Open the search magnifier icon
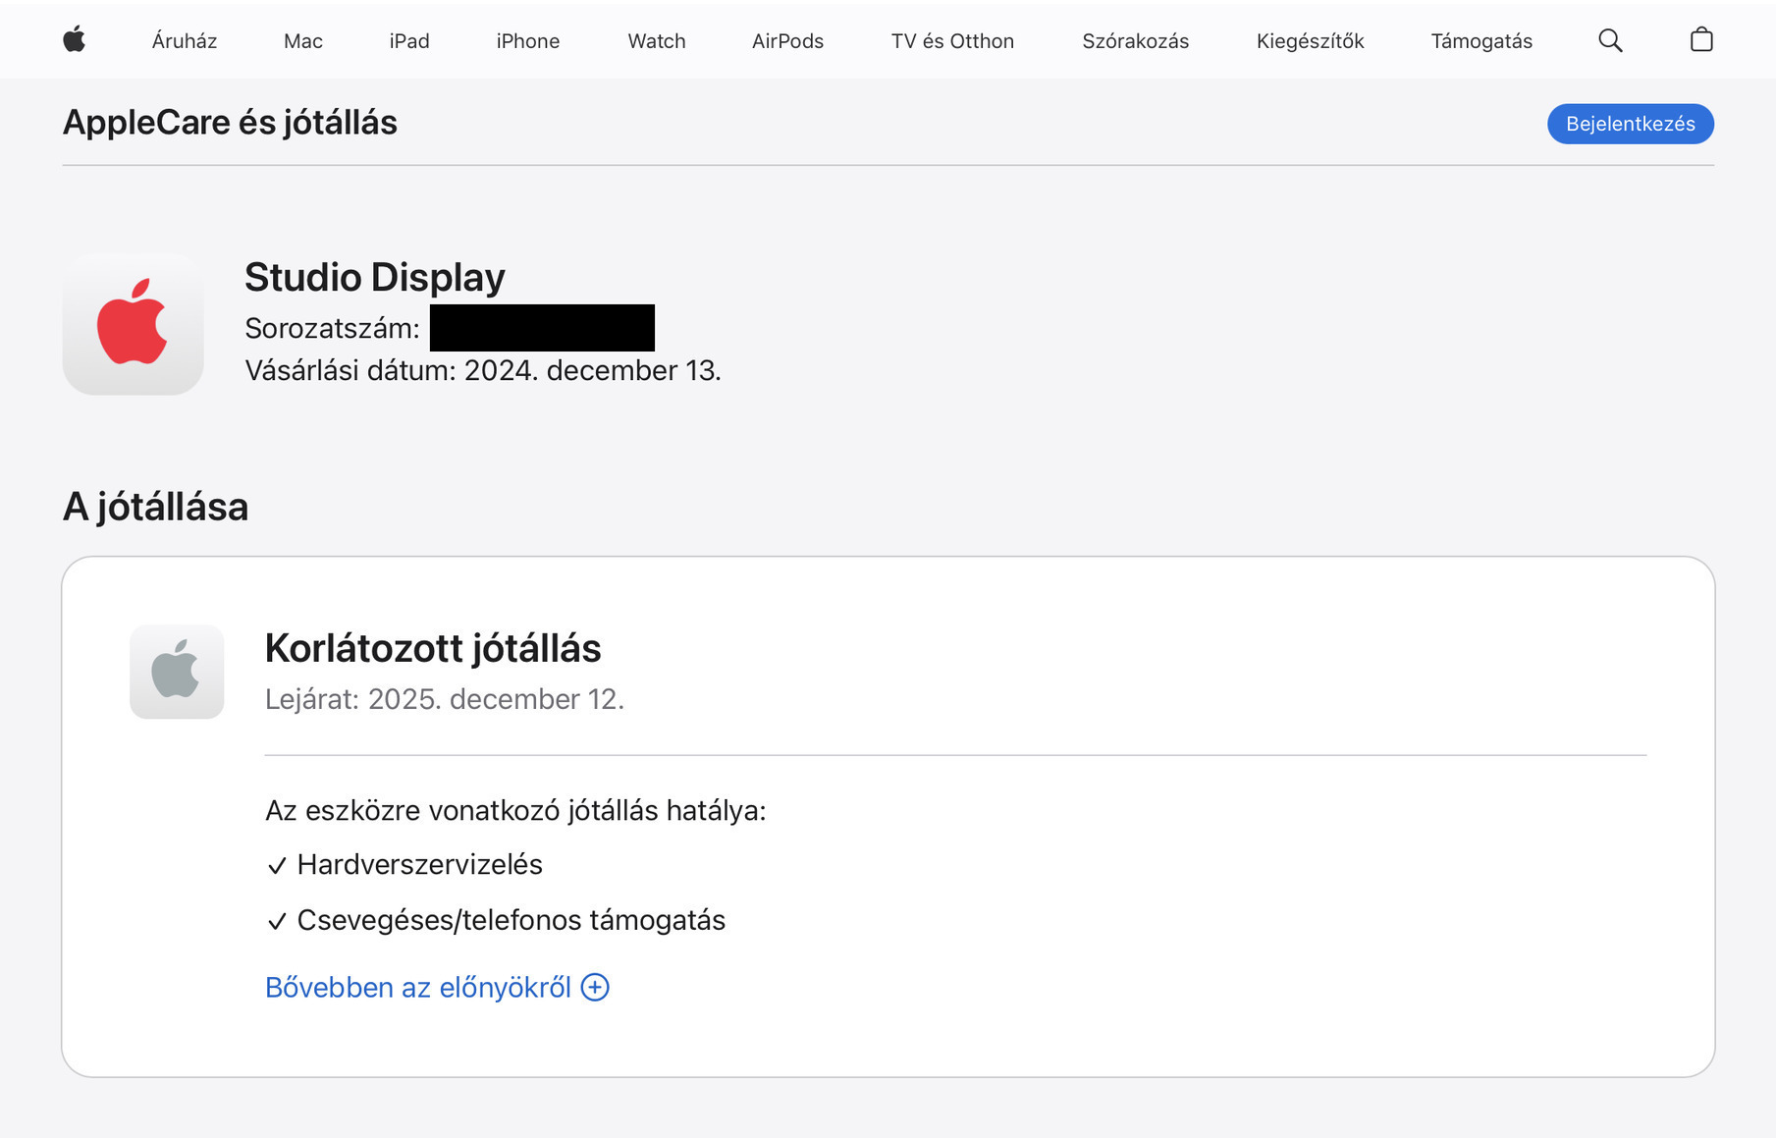 click(1610, 40)
